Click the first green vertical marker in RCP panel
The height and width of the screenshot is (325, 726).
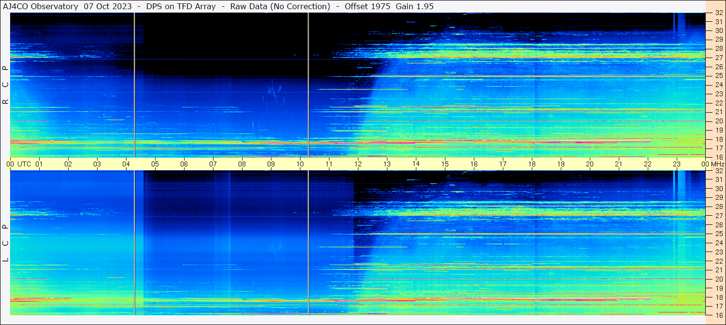(134, 85)
